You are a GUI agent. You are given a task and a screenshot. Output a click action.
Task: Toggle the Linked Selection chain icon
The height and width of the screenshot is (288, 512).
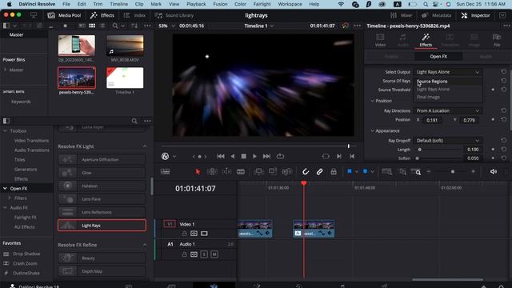[x=319, y=172]
